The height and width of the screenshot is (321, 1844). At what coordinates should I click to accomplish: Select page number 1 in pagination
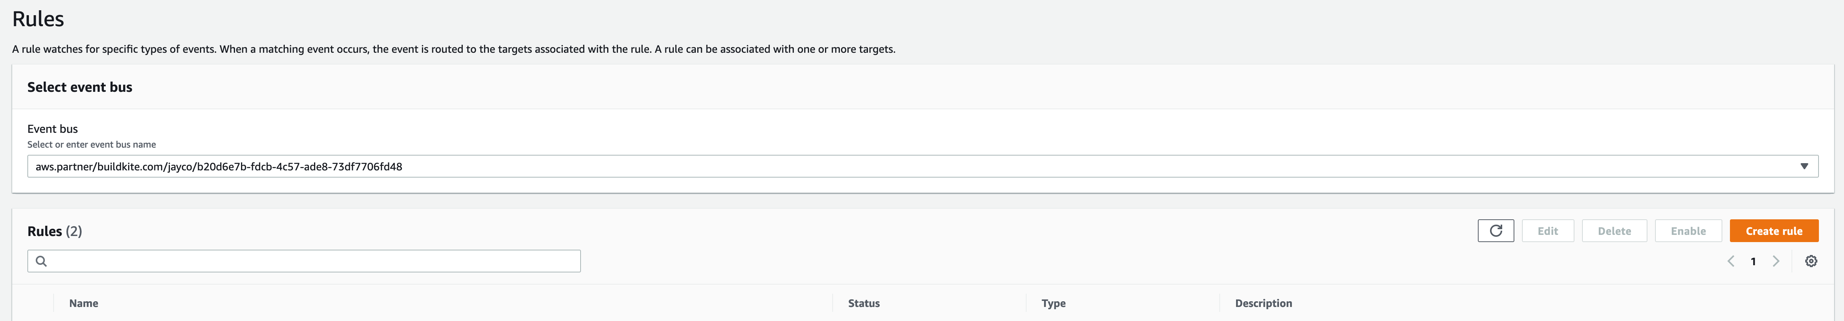click(1753, 262)
